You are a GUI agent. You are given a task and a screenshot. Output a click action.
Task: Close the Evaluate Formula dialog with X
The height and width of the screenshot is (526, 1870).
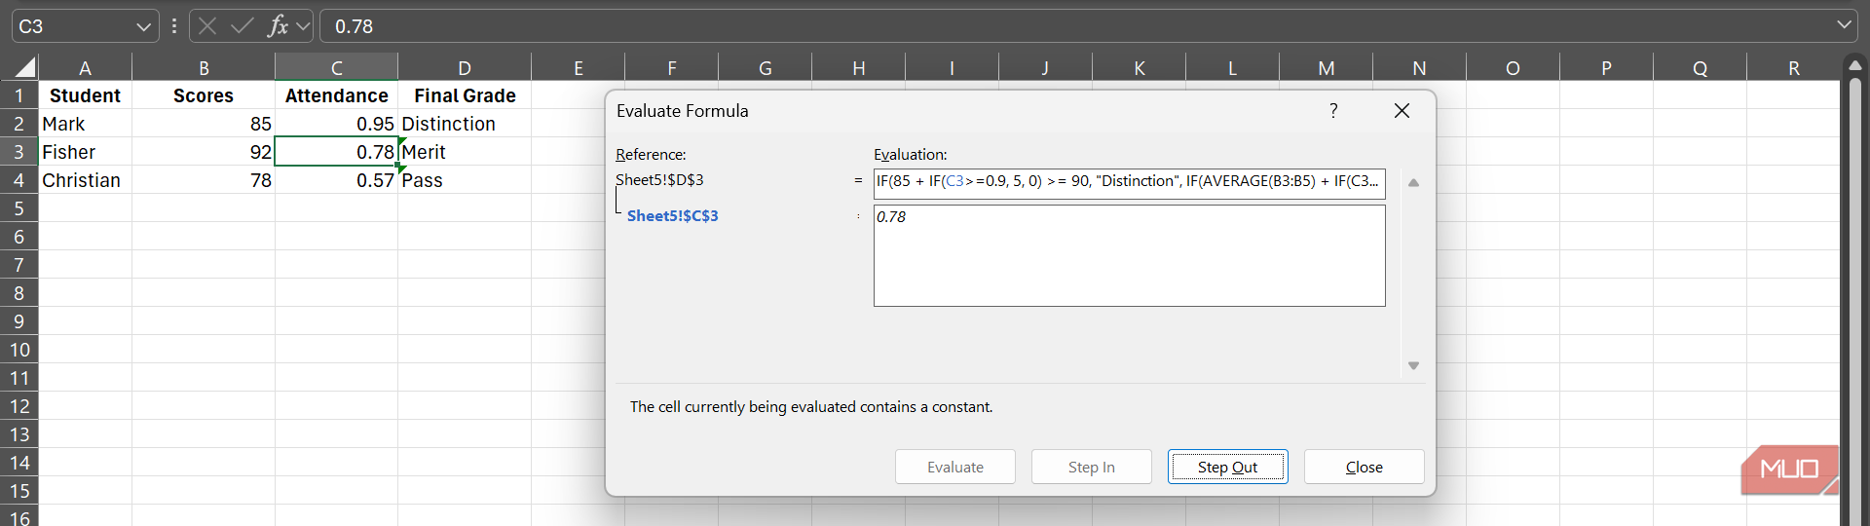(1402, 110)
